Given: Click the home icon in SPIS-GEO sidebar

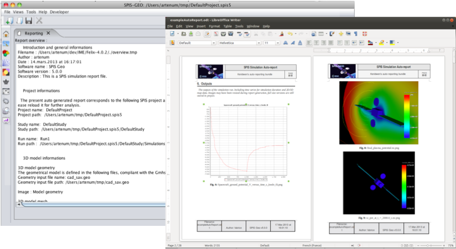Looking at the screenshot, I should pos(6,34).
